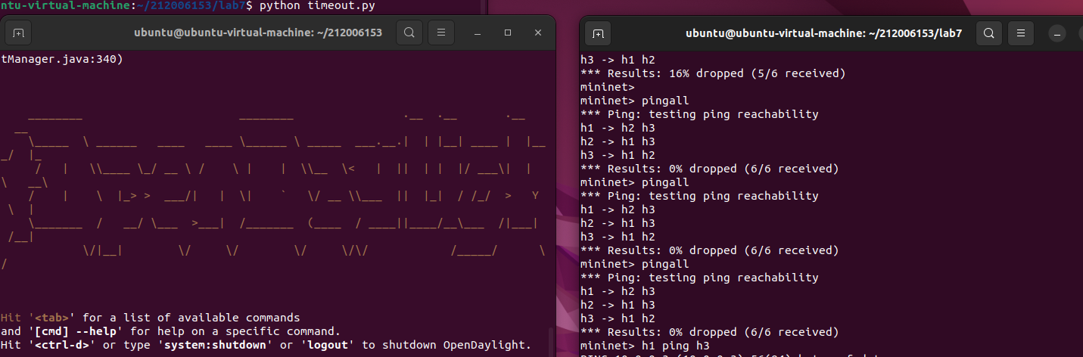Minimize the ~/212006153 terminal window
Image resolution: width=1083 pixels, height=357 pixels.
(x=478, y=33)
